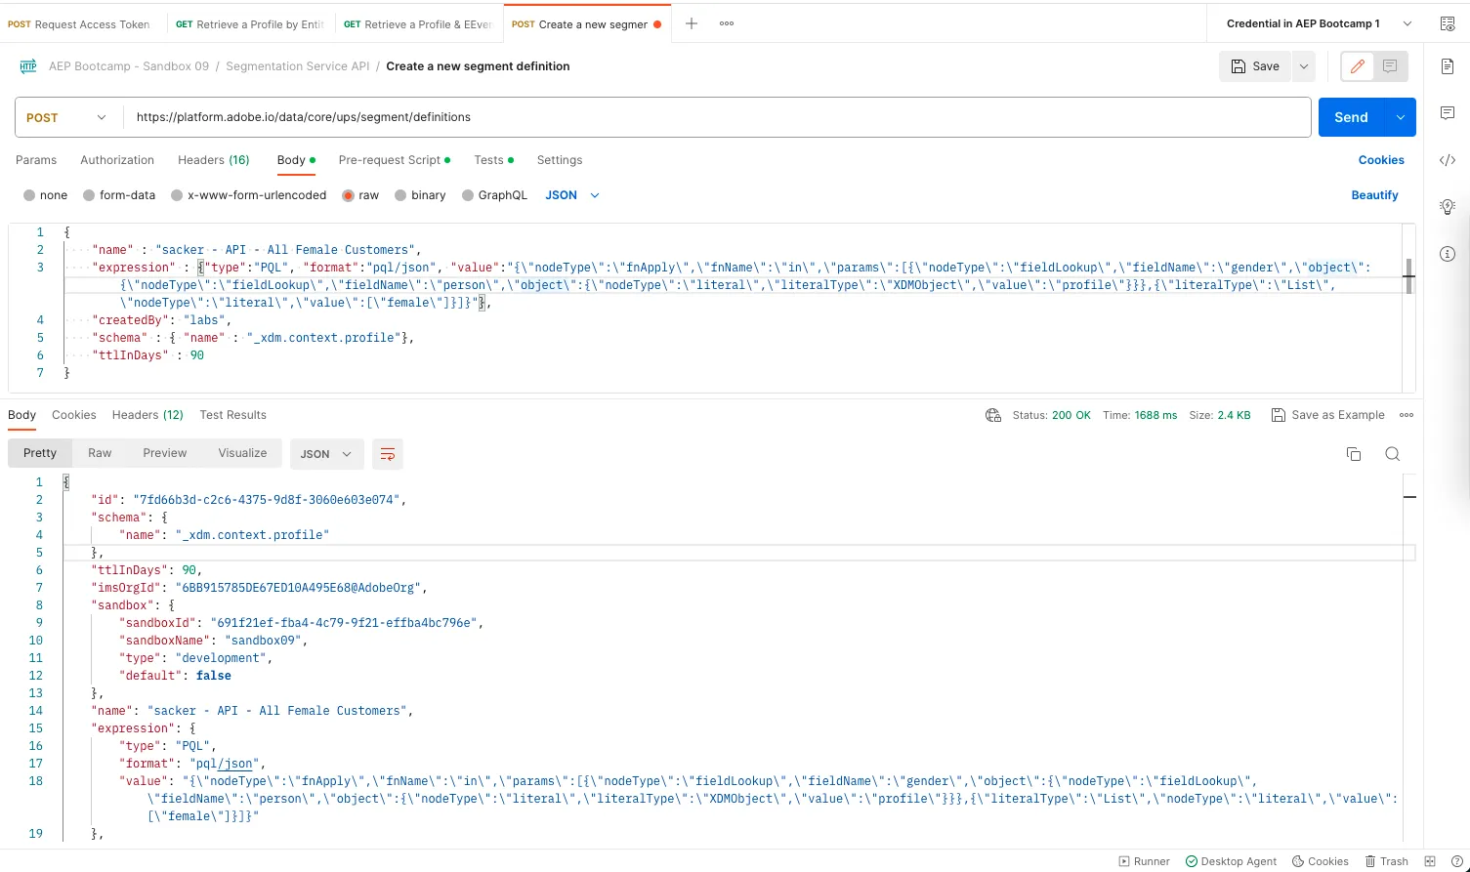The width and height of the screenshot is (1470, 872).
Task: Search the response with magnifier icon
Action: tap(1393, 454)
